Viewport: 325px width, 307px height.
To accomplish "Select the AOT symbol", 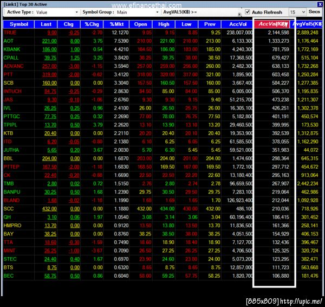I will [x=8, y=41].
